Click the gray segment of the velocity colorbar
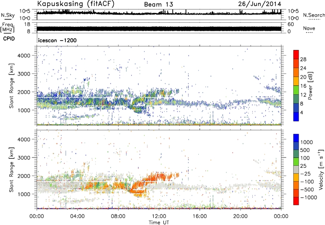 pos(296,169)
